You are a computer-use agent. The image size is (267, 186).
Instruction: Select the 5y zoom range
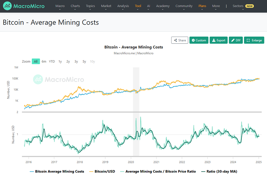click(x=84, y=62)
